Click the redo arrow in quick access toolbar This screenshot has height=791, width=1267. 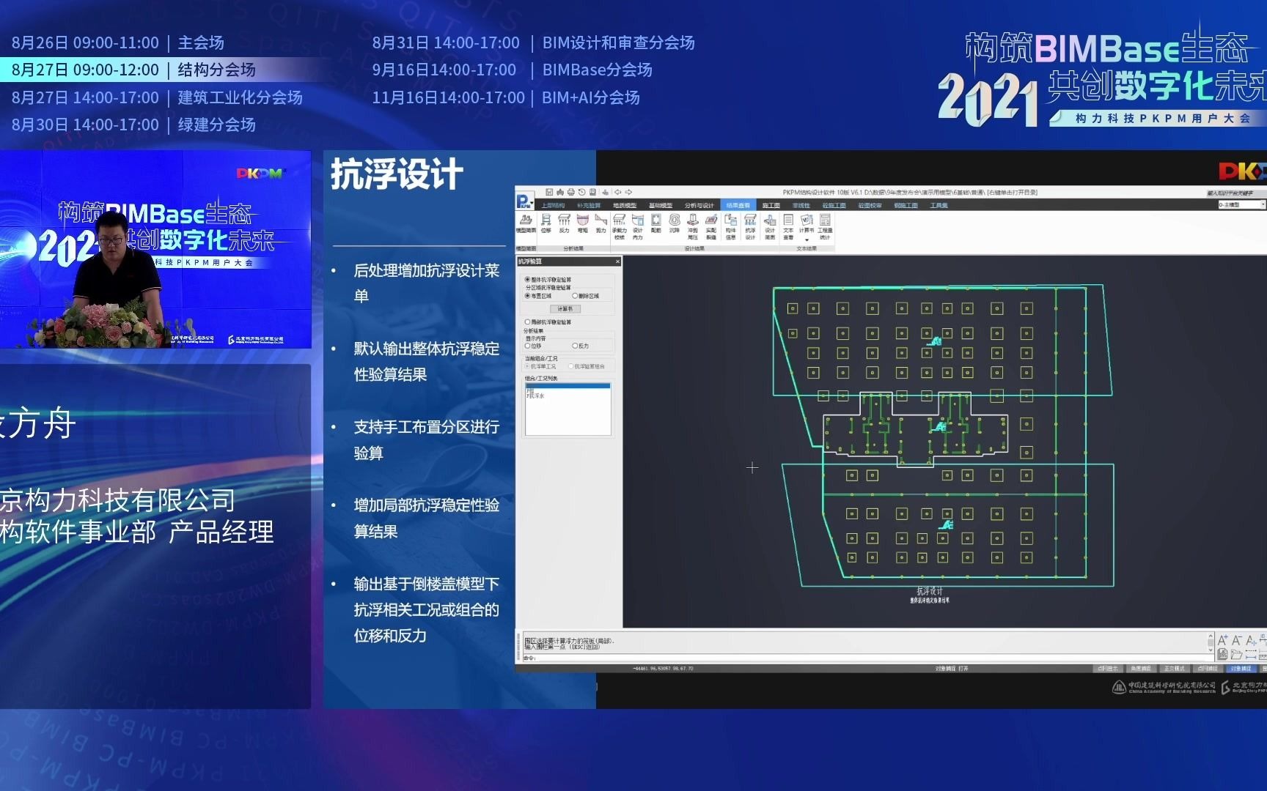pyautogui.click(x=628, y=192)
